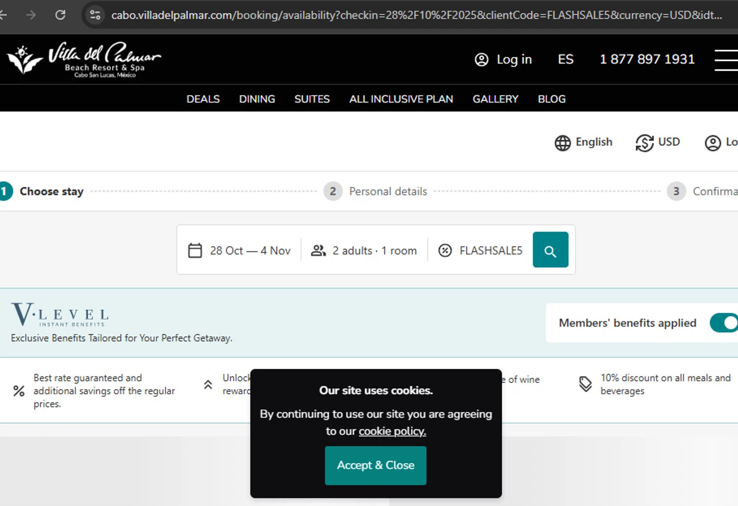Click the booking engine account icon

pos(712,143)
